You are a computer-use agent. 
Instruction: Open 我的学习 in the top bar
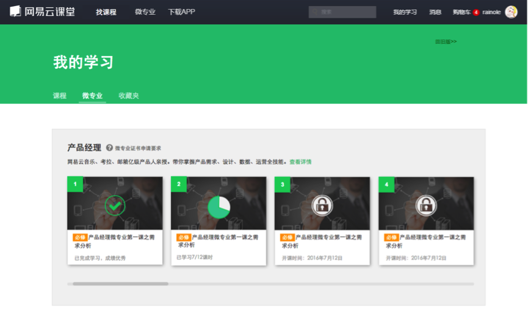405,12
